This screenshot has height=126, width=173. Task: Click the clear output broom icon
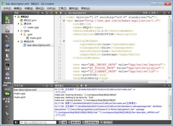[77, 85]
